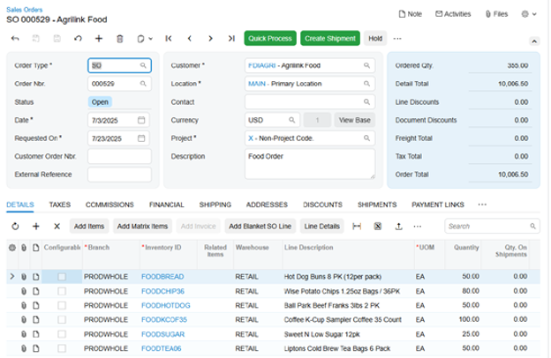Click the Quick Process button

(x=270, y=38)
